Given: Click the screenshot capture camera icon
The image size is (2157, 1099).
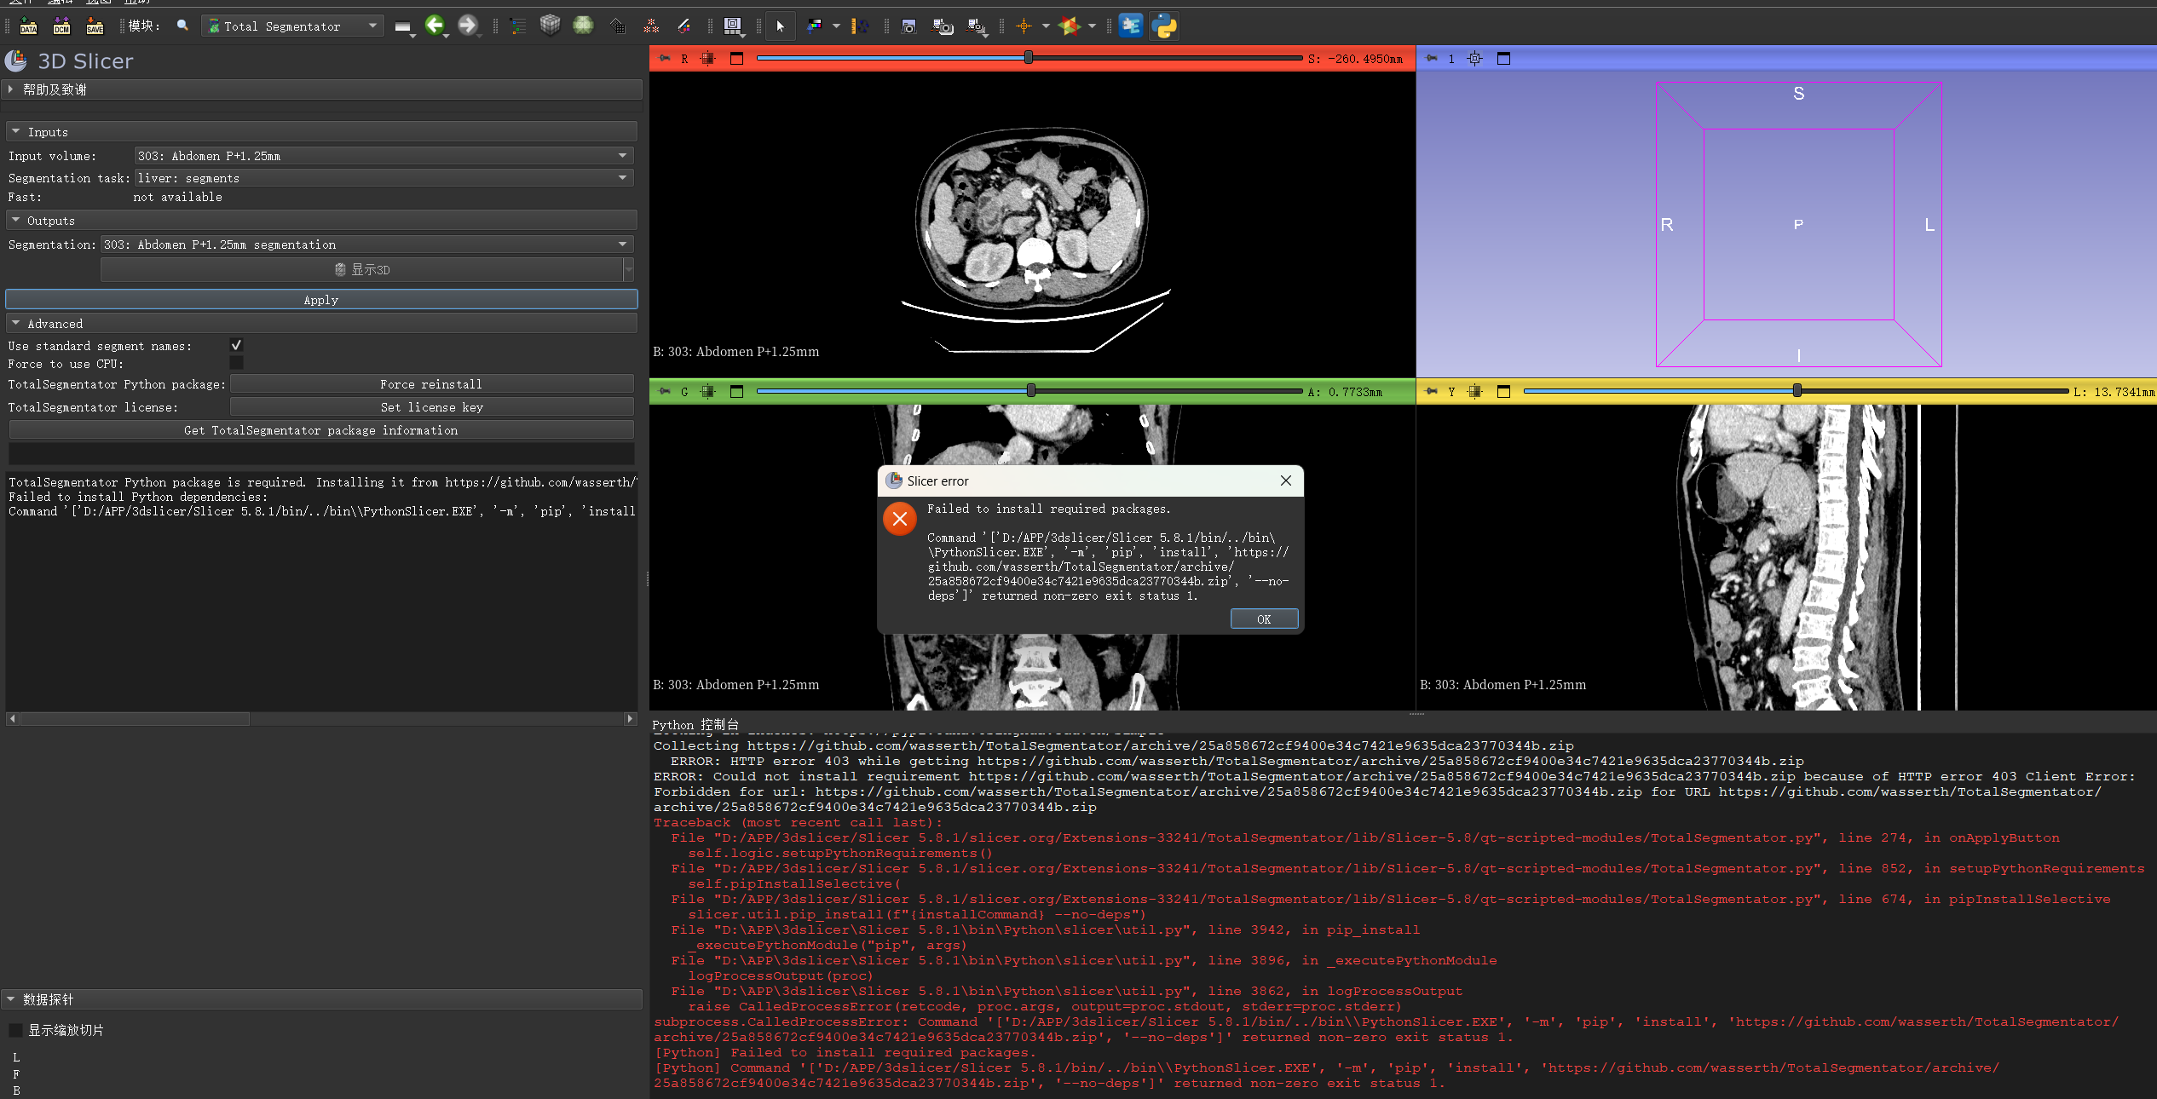Looking at the screenshot, I should tap(908, 26).
